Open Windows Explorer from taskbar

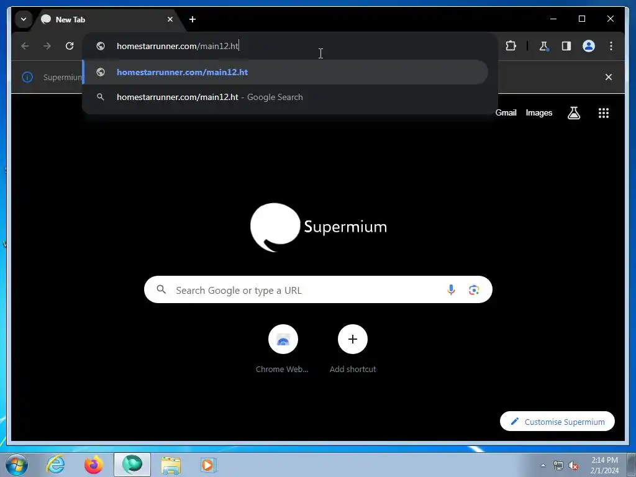(x=171, y=465)
